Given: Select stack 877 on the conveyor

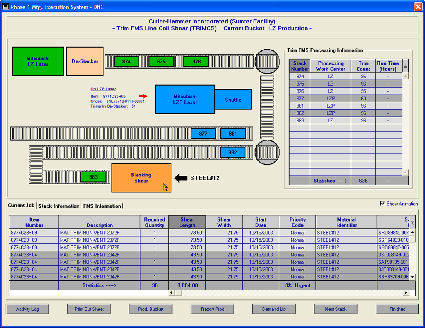Looking at the screenshot, I should click(x=203, y=133).
